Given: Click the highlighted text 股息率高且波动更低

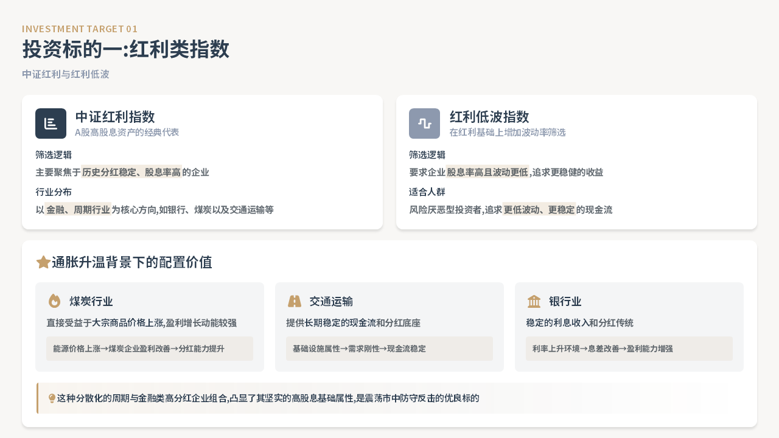Looking at the screenshot, I should [487, 172].
